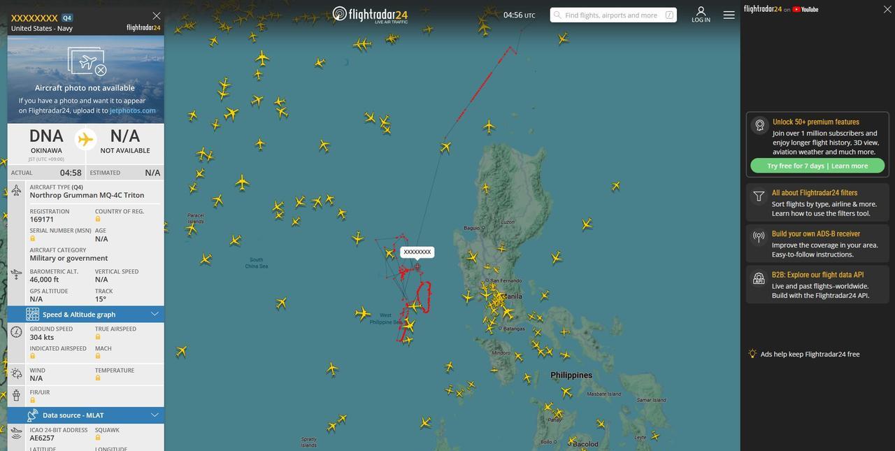
Task: Close the YouTube side panel
Action: click(887, 9)
